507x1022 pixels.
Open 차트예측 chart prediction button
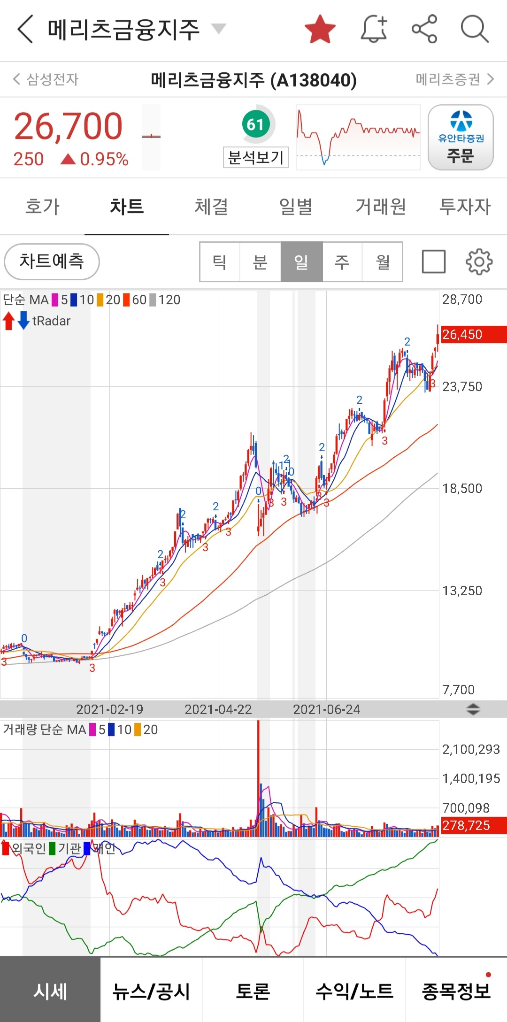[52, 261]
